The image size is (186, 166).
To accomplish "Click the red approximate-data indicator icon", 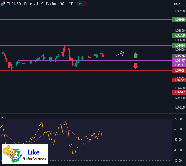I will pyautogui.click(x=85, y=4).
